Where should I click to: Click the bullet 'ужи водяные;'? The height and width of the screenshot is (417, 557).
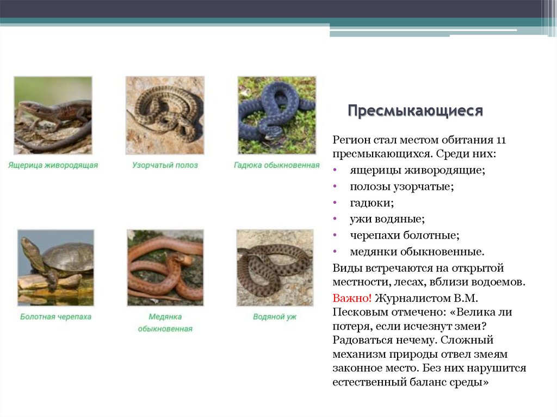click(387, 219)
